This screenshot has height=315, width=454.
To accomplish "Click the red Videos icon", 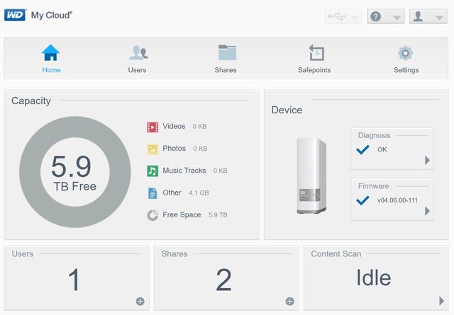I will point(152,127).
